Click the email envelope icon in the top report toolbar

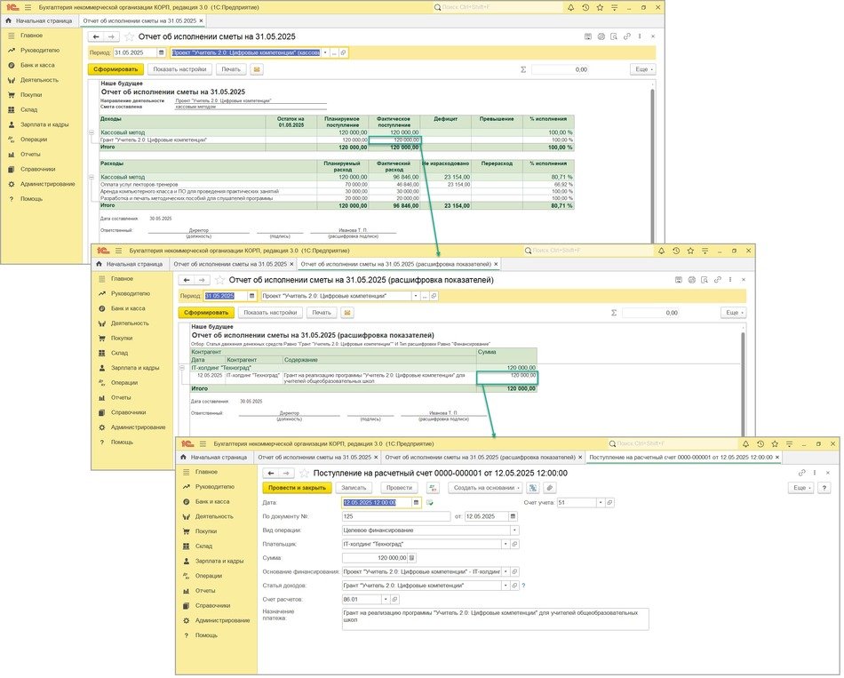pyautogui.click(x=258, y=68)
